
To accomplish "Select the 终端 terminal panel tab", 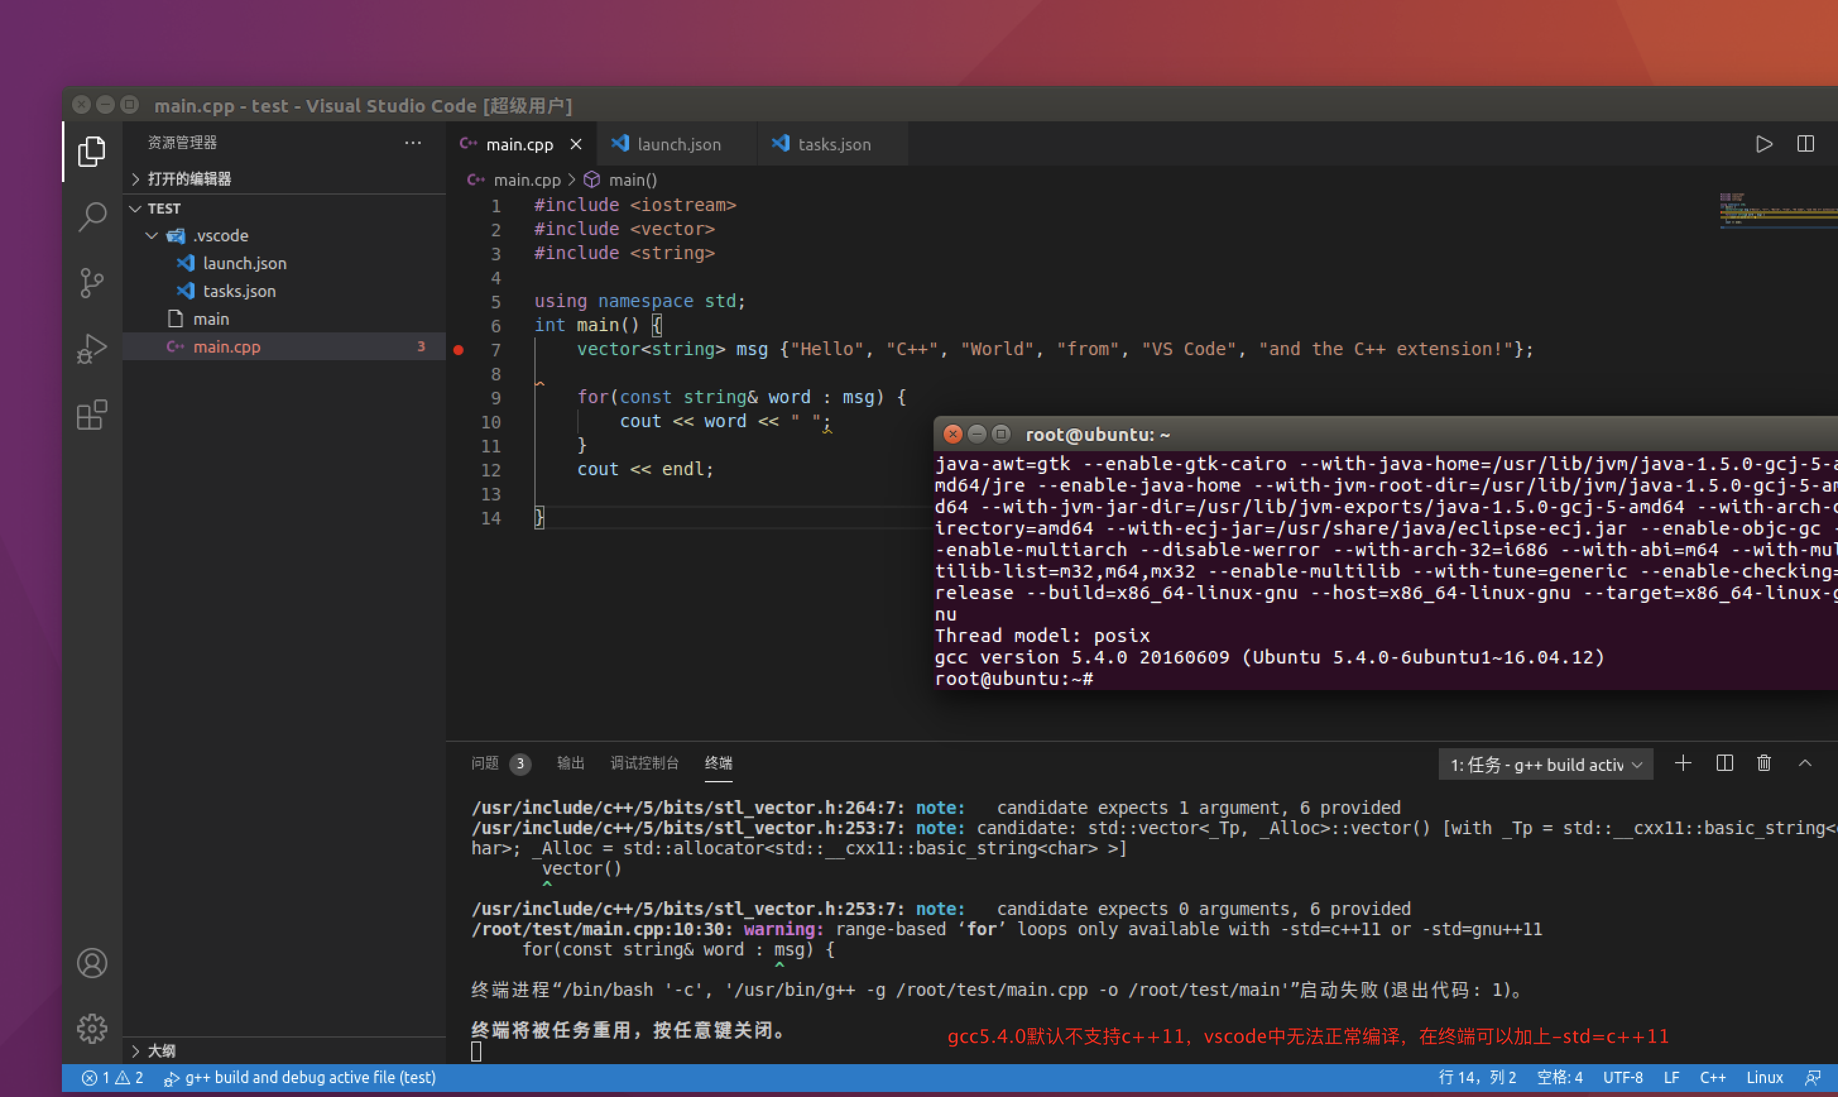I will 718,763.
